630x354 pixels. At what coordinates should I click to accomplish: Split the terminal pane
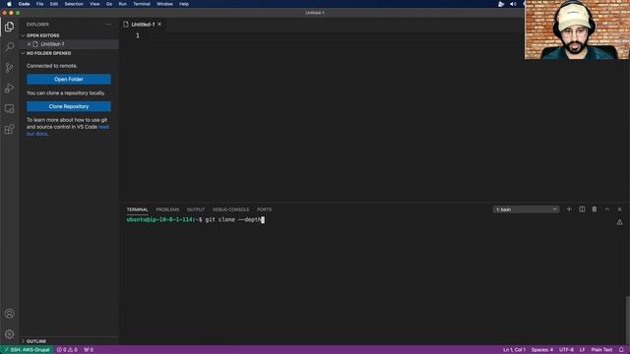tap(582, 209)
